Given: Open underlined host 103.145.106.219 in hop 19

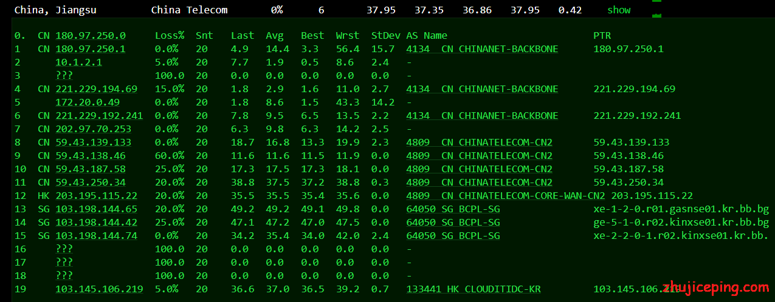Looking at the screenshot, I should [x=99, y=289].
